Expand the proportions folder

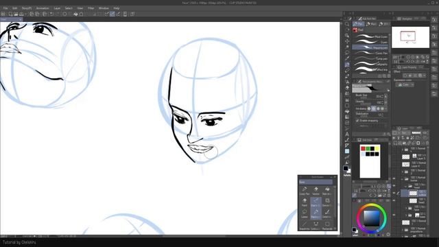coord(403,230)
